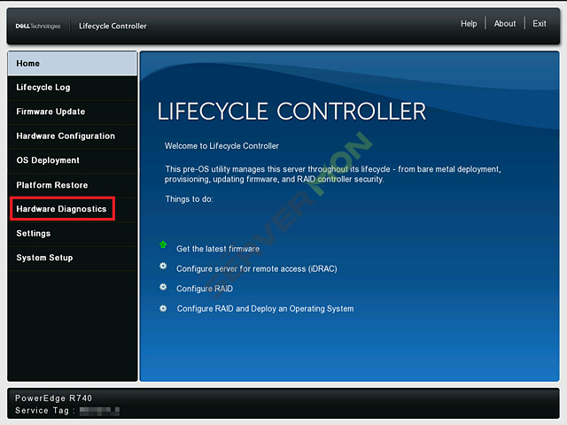
Task: Click gear icon beside Configure server for remote access
Action: 163,266
